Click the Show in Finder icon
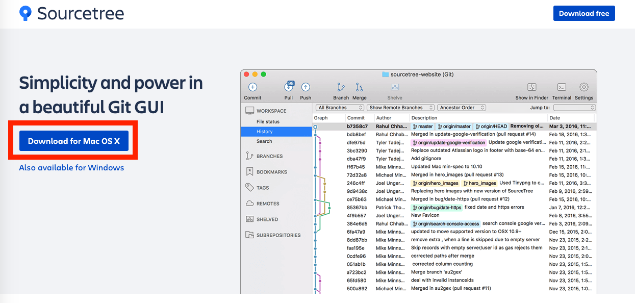 [532, 87]
